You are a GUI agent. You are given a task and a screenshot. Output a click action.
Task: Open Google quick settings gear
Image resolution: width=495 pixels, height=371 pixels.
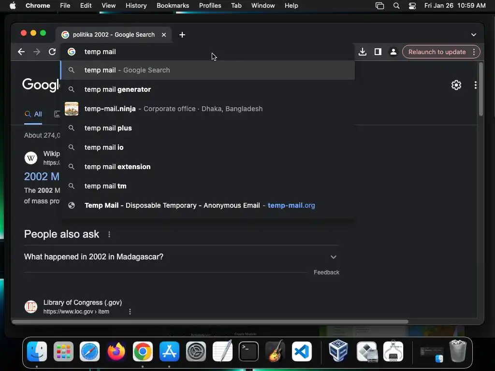click(x=456, y=85)
